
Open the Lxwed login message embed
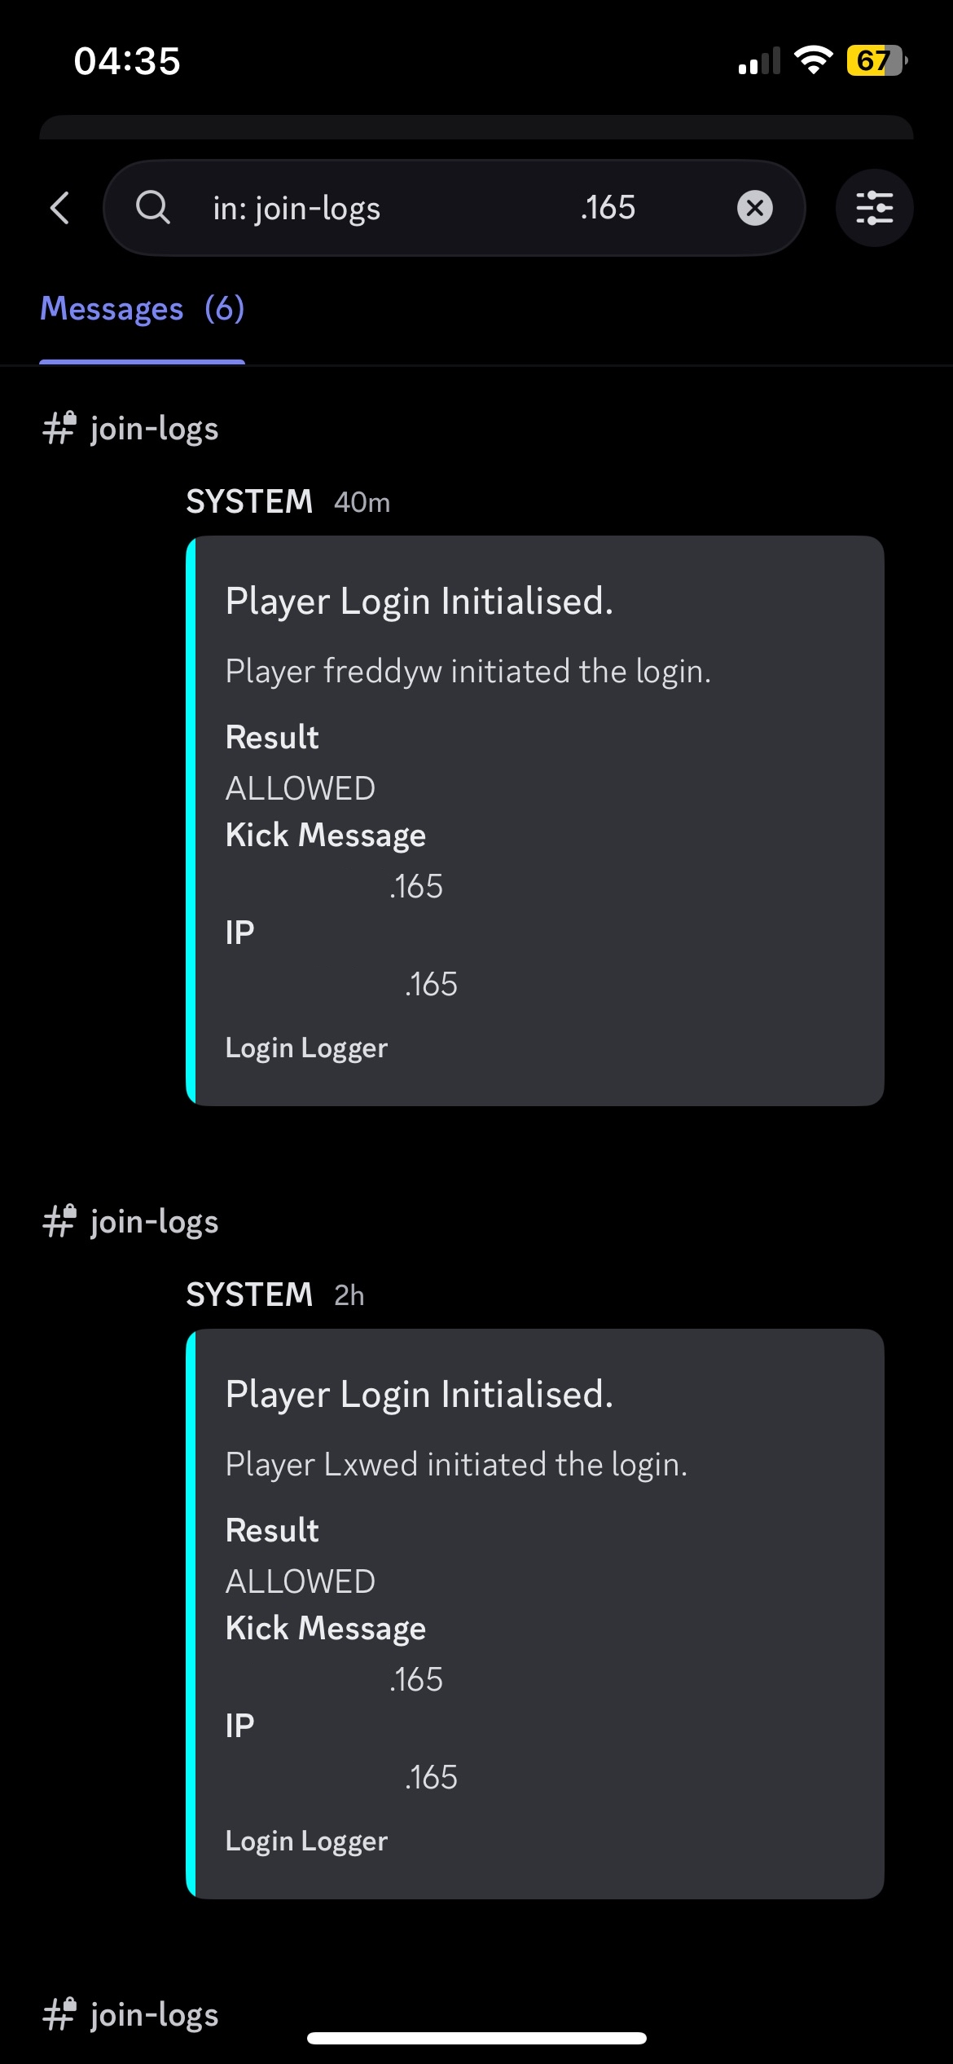click(x=535, y=1614)
